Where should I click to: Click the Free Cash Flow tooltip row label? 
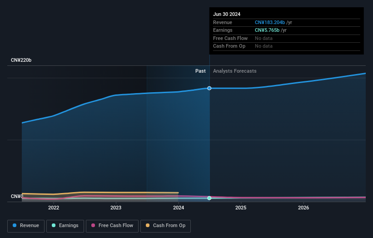[x=230, y=38]
